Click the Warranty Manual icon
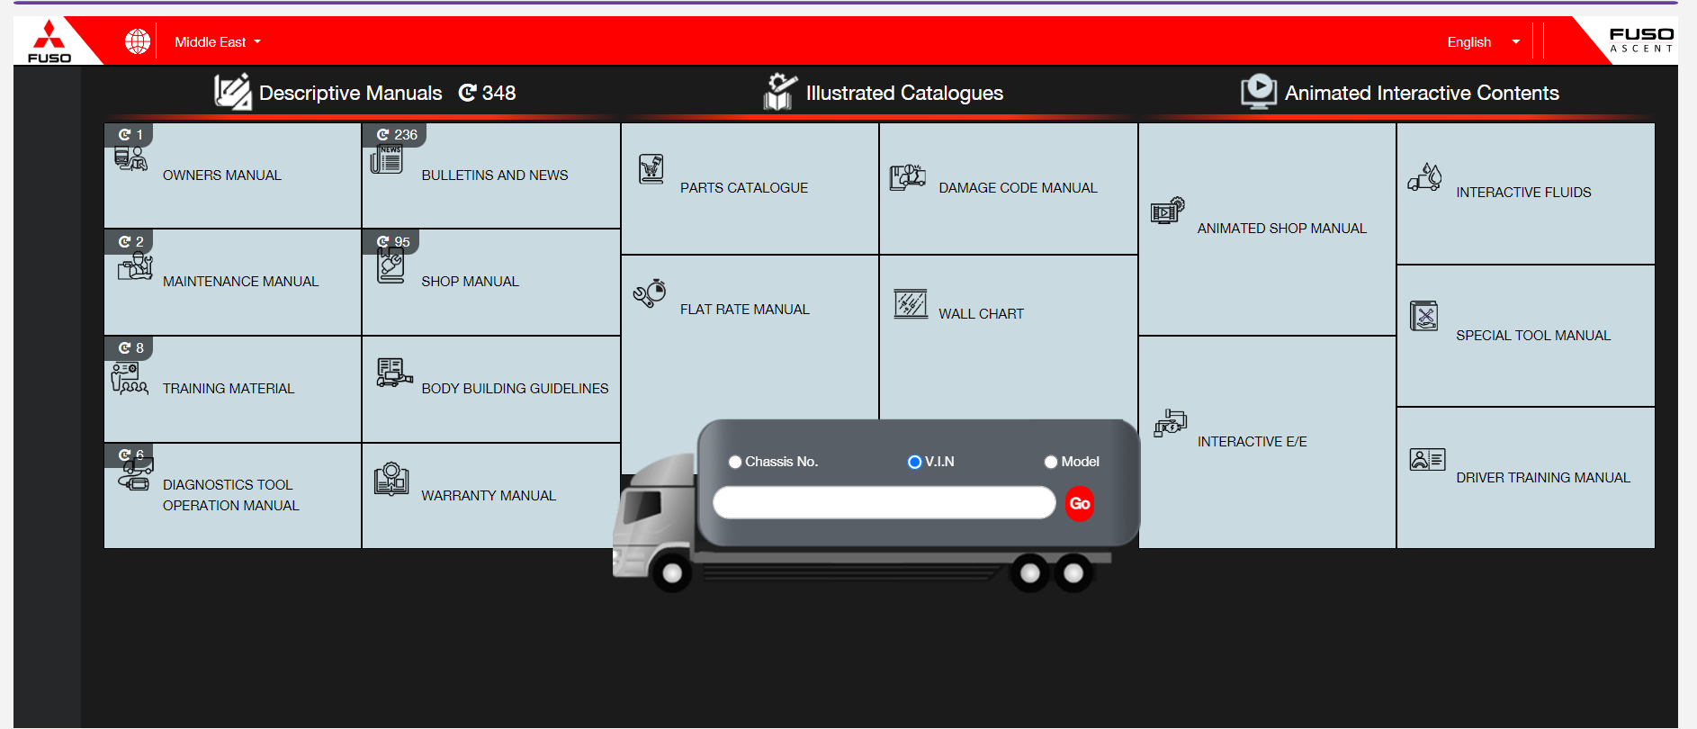The image size is (1697, 729). pos(391,479)
